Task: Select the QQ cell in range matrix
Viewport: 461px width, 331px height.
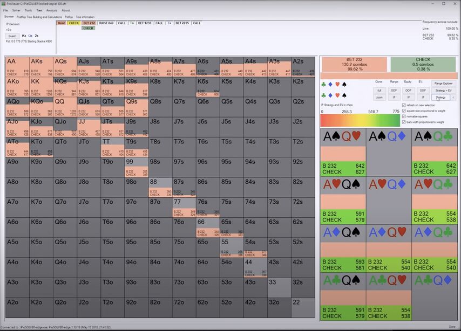Action: (65, 107)
